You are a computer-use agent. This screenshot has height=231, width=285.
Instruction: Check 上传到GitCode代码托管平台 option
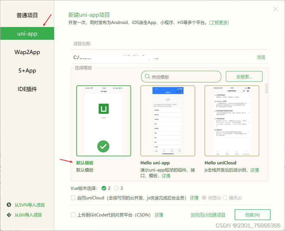coord(73,215)
